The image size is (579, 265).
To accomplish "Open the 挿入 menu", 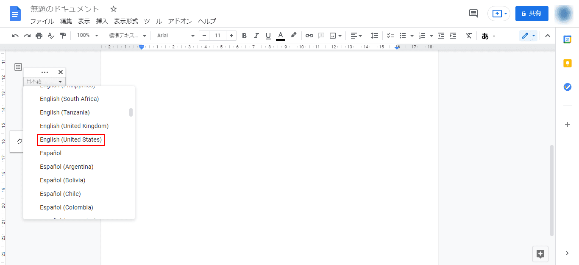I will tap(102, 21).
